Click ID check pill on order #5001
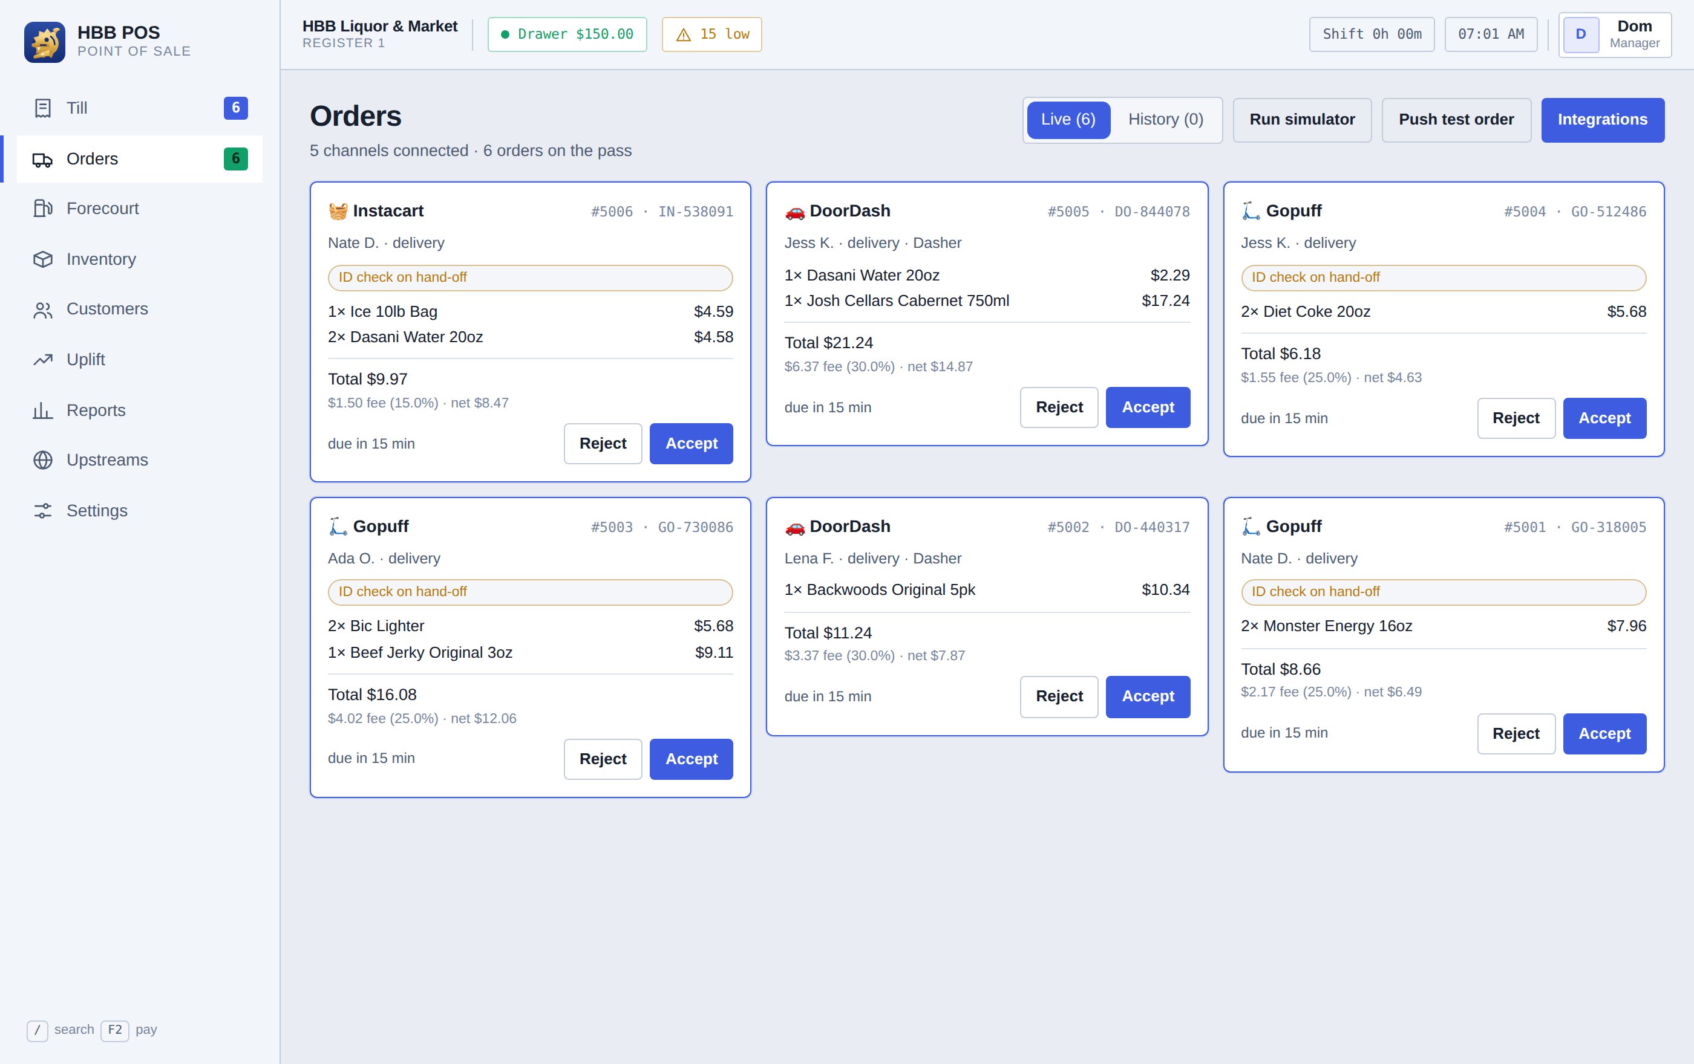Image resolution: width=1694 pixels, height=1064 pixels. point(1444,592)
